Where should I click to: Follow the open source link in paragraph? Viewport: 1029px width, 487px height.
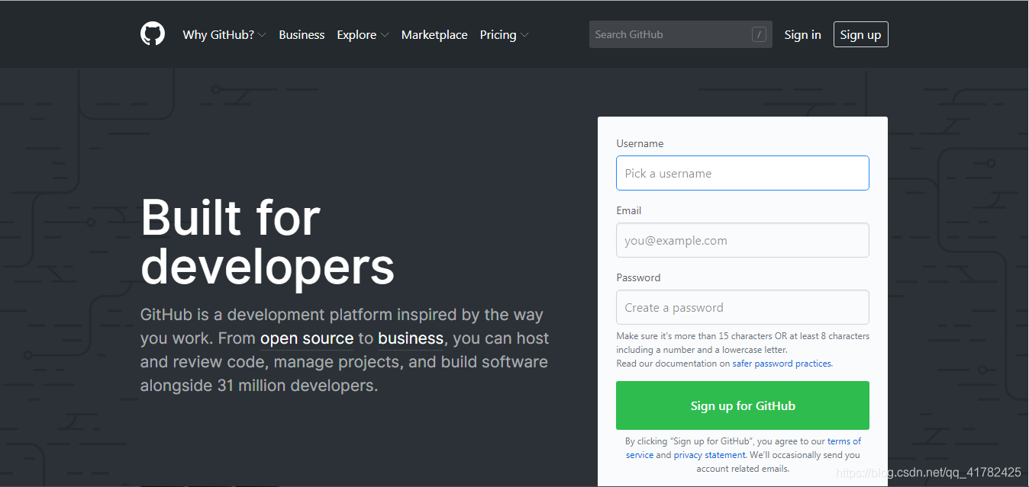coord(307,338)
